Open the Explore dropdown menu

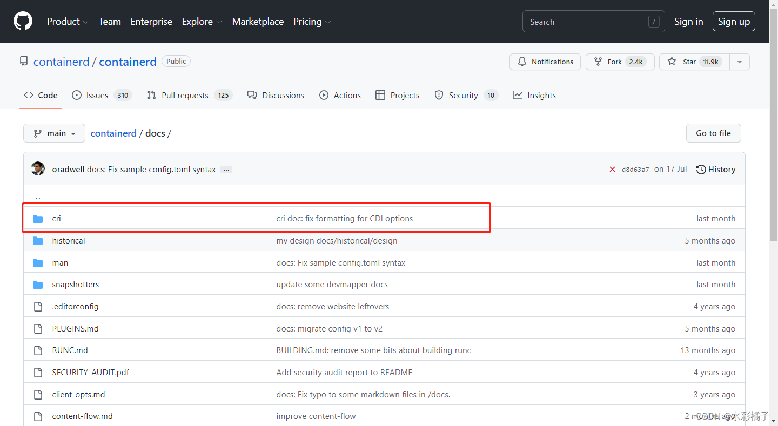tap(202, 22)
